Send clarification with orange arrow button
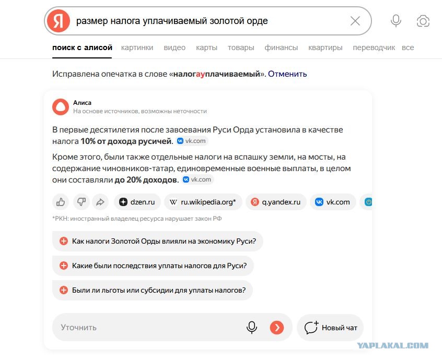Viewport: 442px width, 361px height. point(276,327)
